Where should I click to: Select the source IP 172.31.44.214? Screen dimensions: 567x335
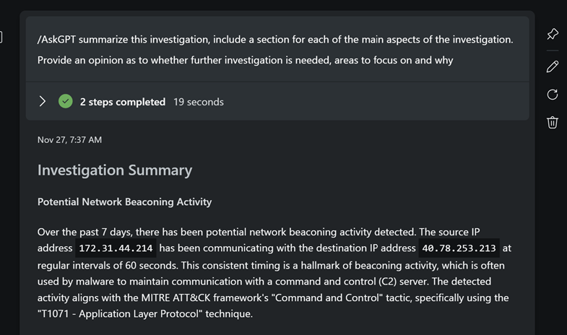coord(116,248)
